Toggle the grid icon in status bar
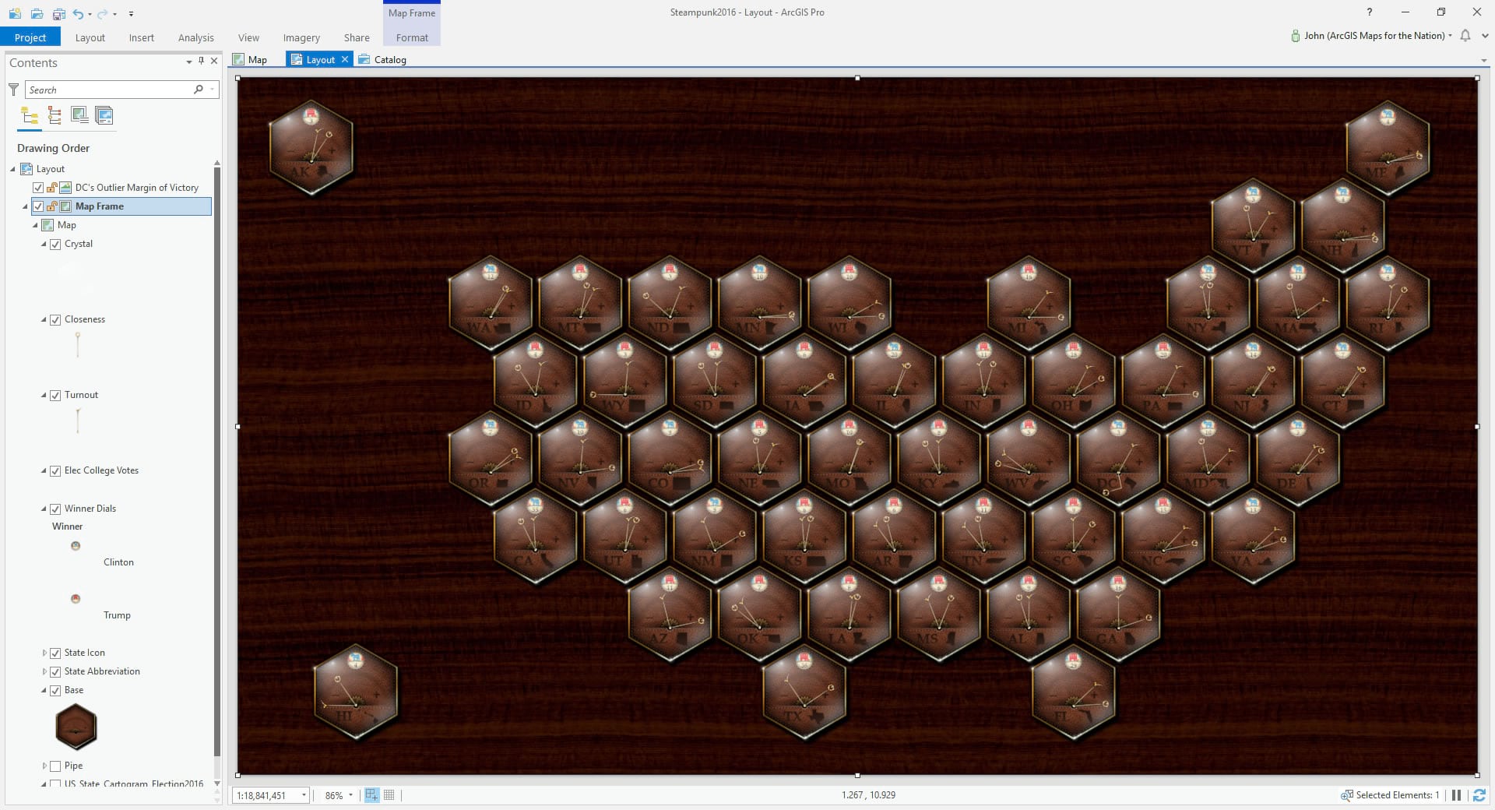 click(389, 795)
